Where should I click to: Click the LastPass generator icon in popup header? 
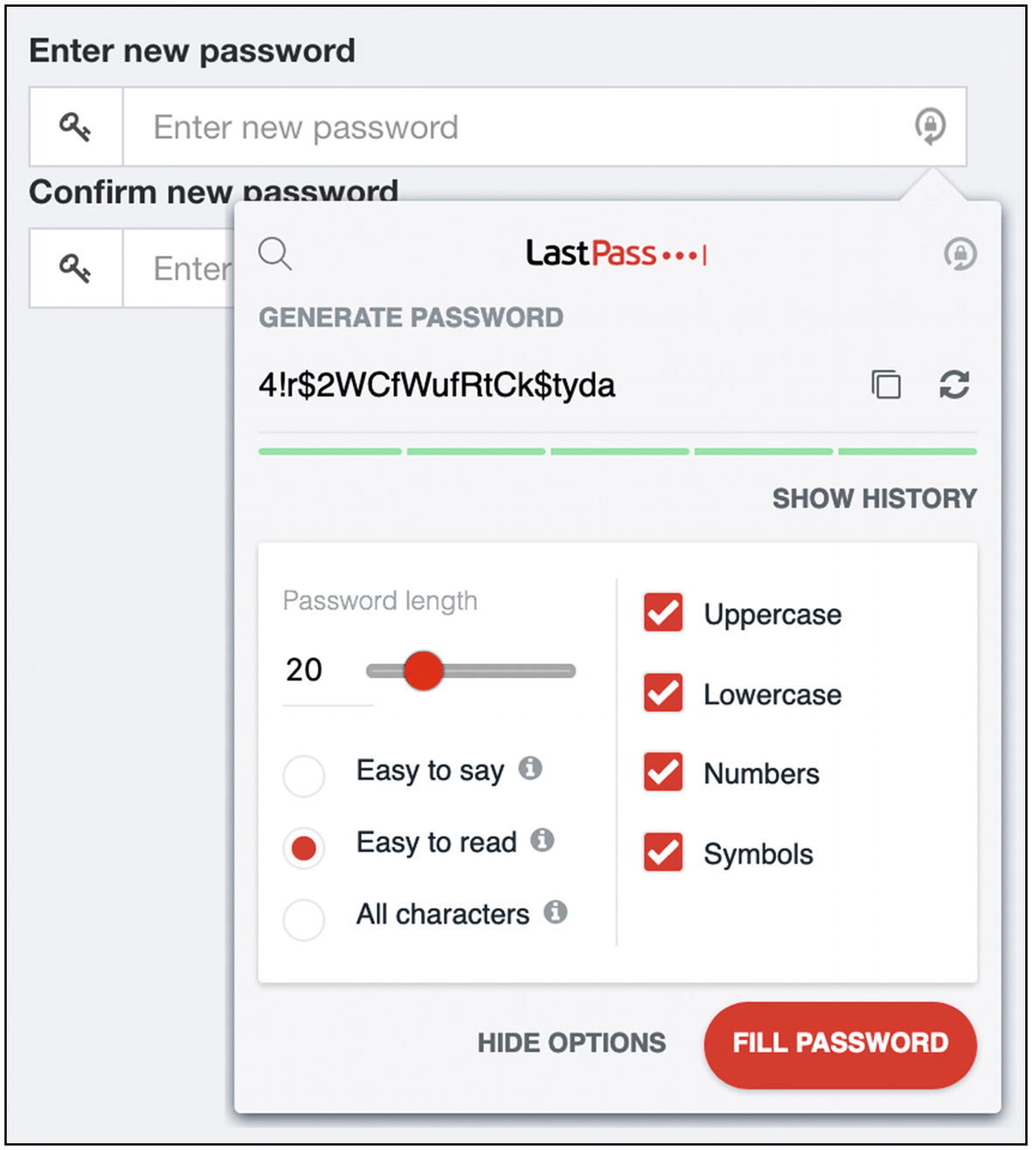[x=959, y=254]
